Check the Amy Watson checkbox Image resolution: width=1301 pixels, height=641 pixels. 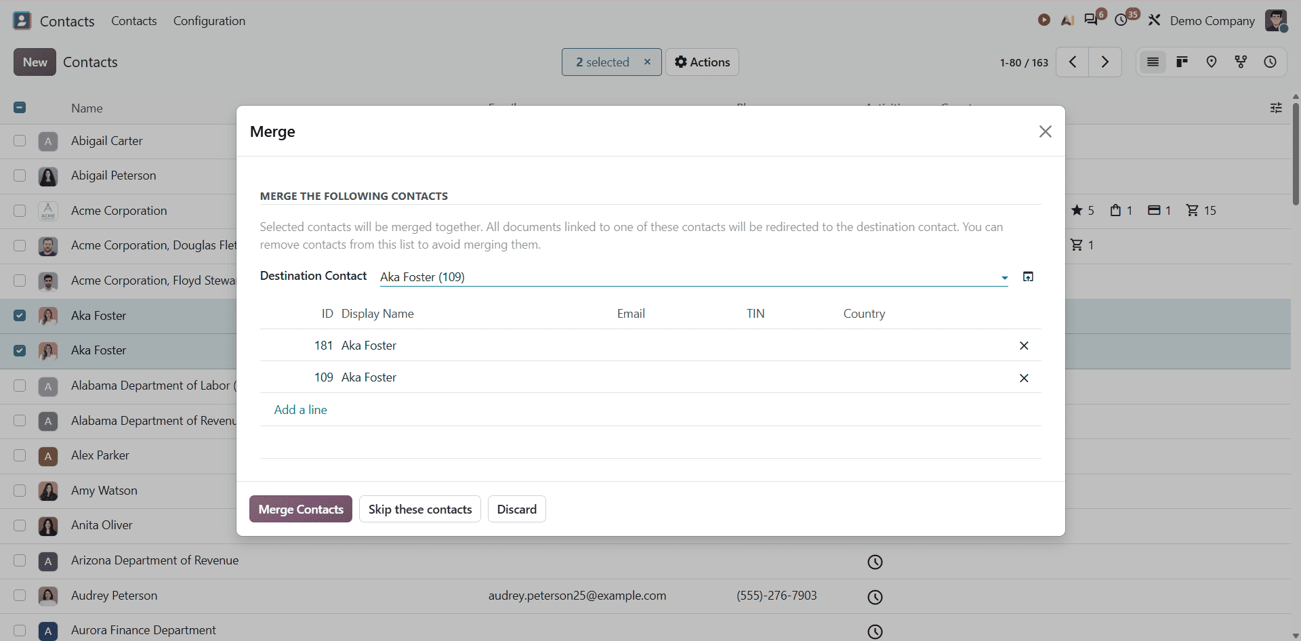pyautogui.click(x=20, y=491)
